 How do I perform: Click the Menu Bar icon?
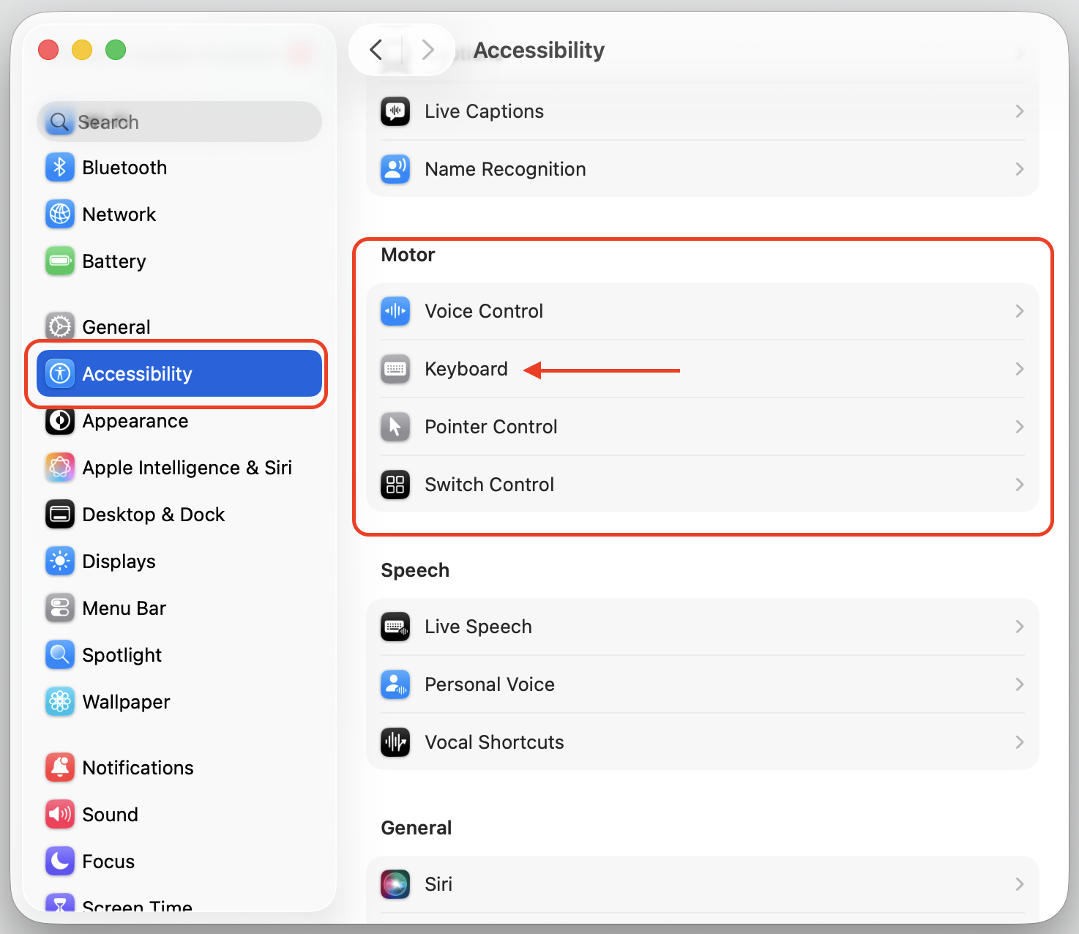click(x=60, y=608)
